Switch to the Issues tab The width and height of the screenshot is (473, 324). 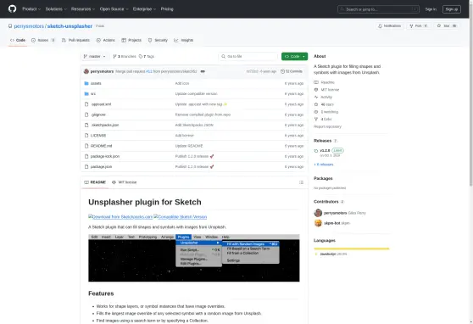click(43, 40)
